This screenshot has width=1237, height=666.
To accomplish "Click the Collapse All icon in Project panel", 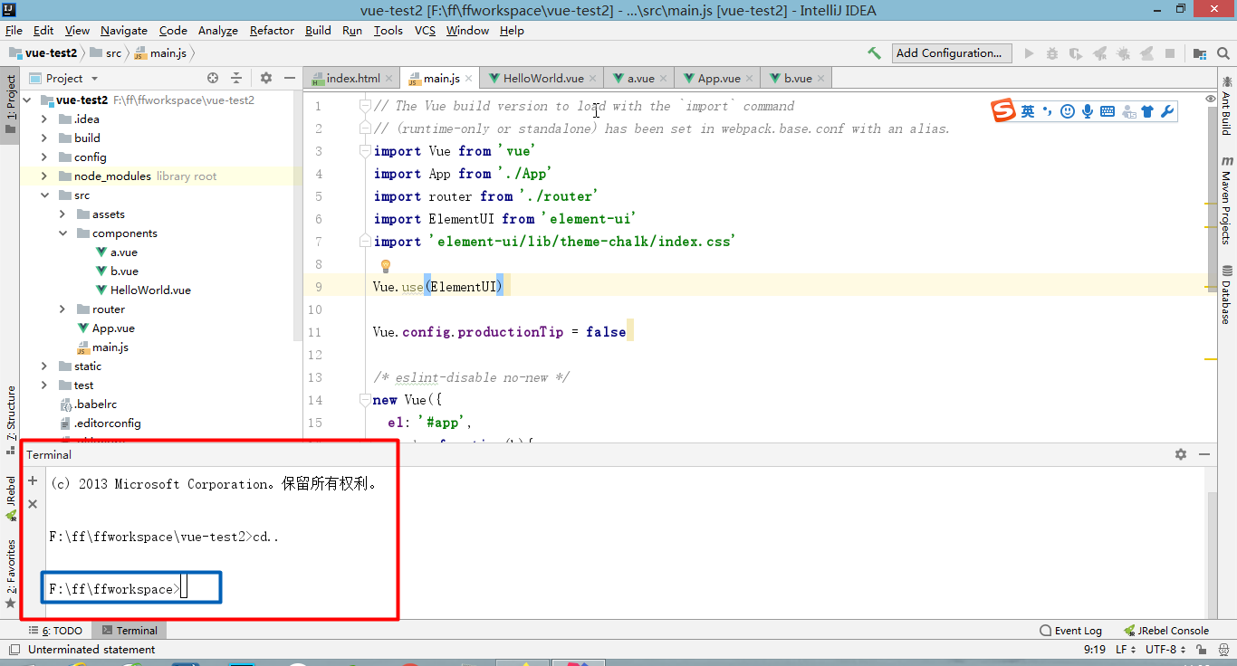I will [x=236, y=78].
